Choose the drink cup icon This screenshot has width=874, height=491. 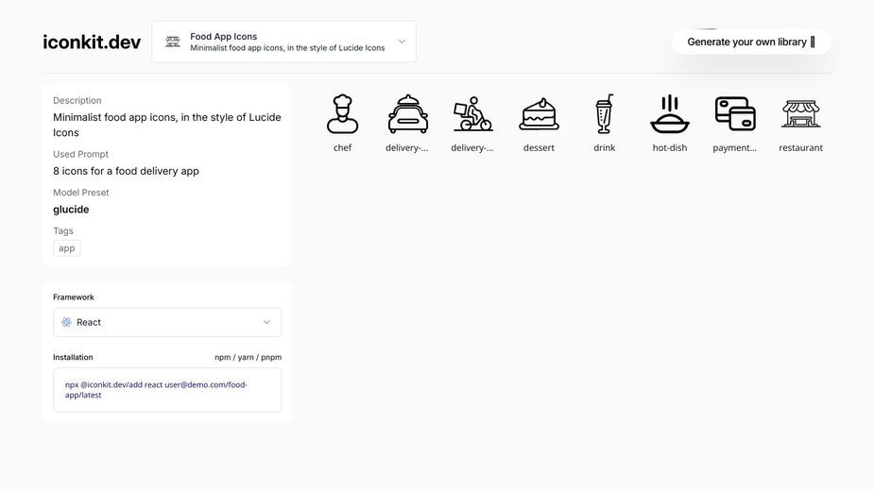point(604,113)
